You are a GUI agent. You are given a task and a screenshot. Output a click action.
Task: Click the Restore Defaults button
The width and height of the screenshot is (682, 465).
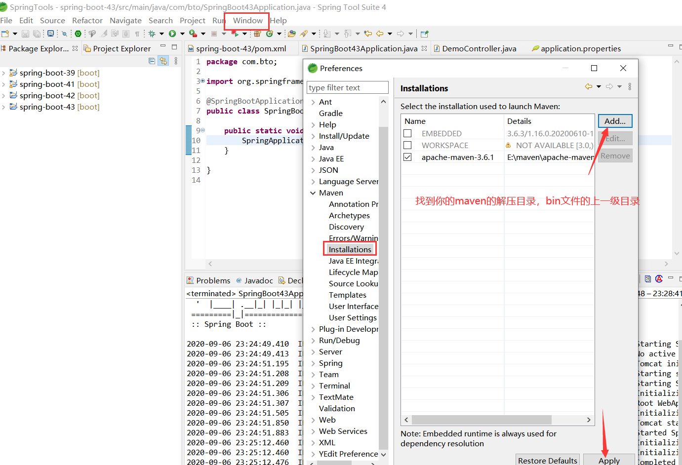click(x=548, y=460)
